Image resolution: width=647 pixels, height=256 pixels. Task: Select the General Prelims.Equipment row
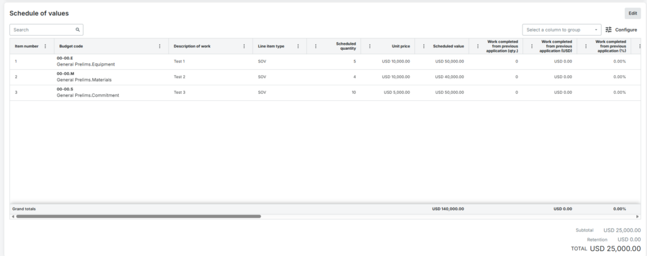click(x=85, y=64)
